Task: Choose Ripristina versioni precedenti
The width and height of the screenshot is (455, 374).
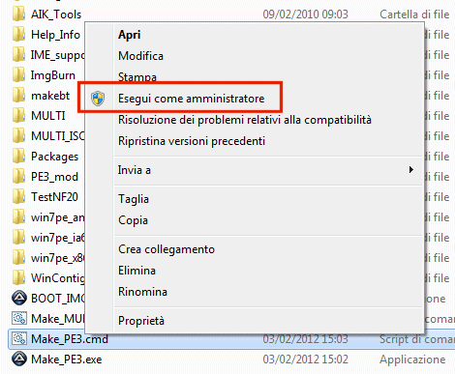Action: click(192, 141)
